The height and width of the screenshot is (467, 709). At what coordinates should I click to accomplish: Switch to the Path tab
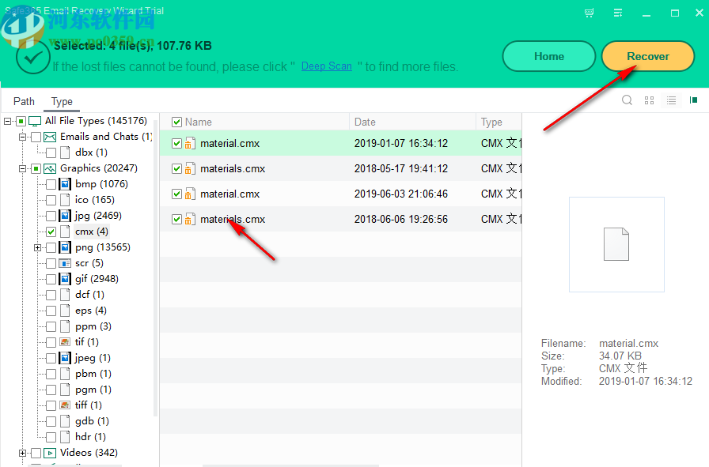point(24,101)
